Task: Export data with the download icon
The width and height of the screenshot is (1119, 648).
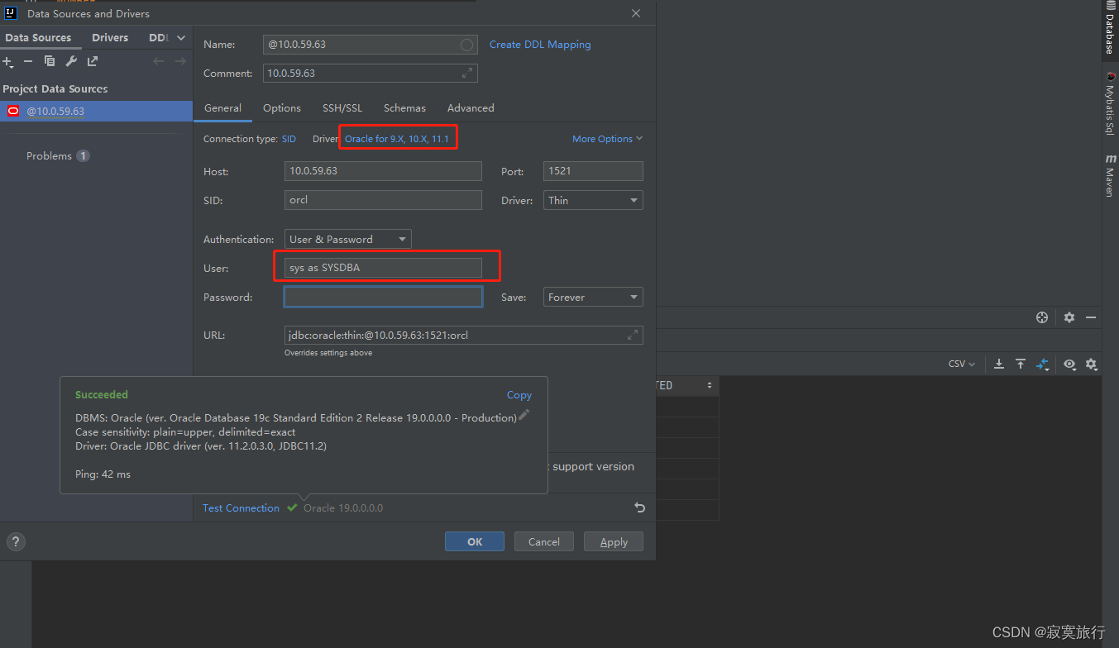Action: tap(999, 364)
